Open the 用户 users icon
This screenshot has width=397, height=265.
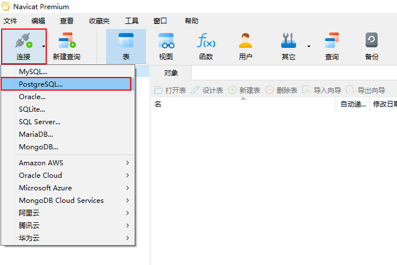(245, 40)
